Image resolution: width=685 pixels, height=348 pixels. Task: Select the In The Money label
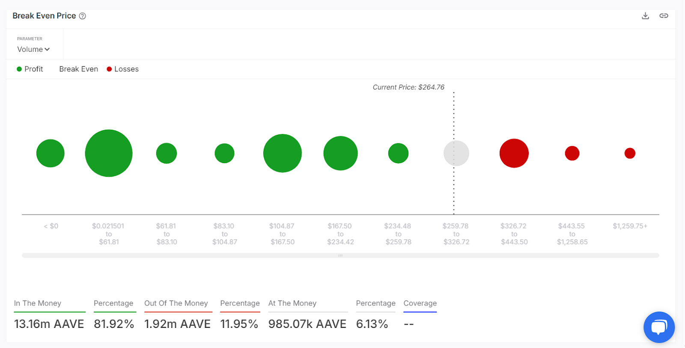[x=38, y=303]
